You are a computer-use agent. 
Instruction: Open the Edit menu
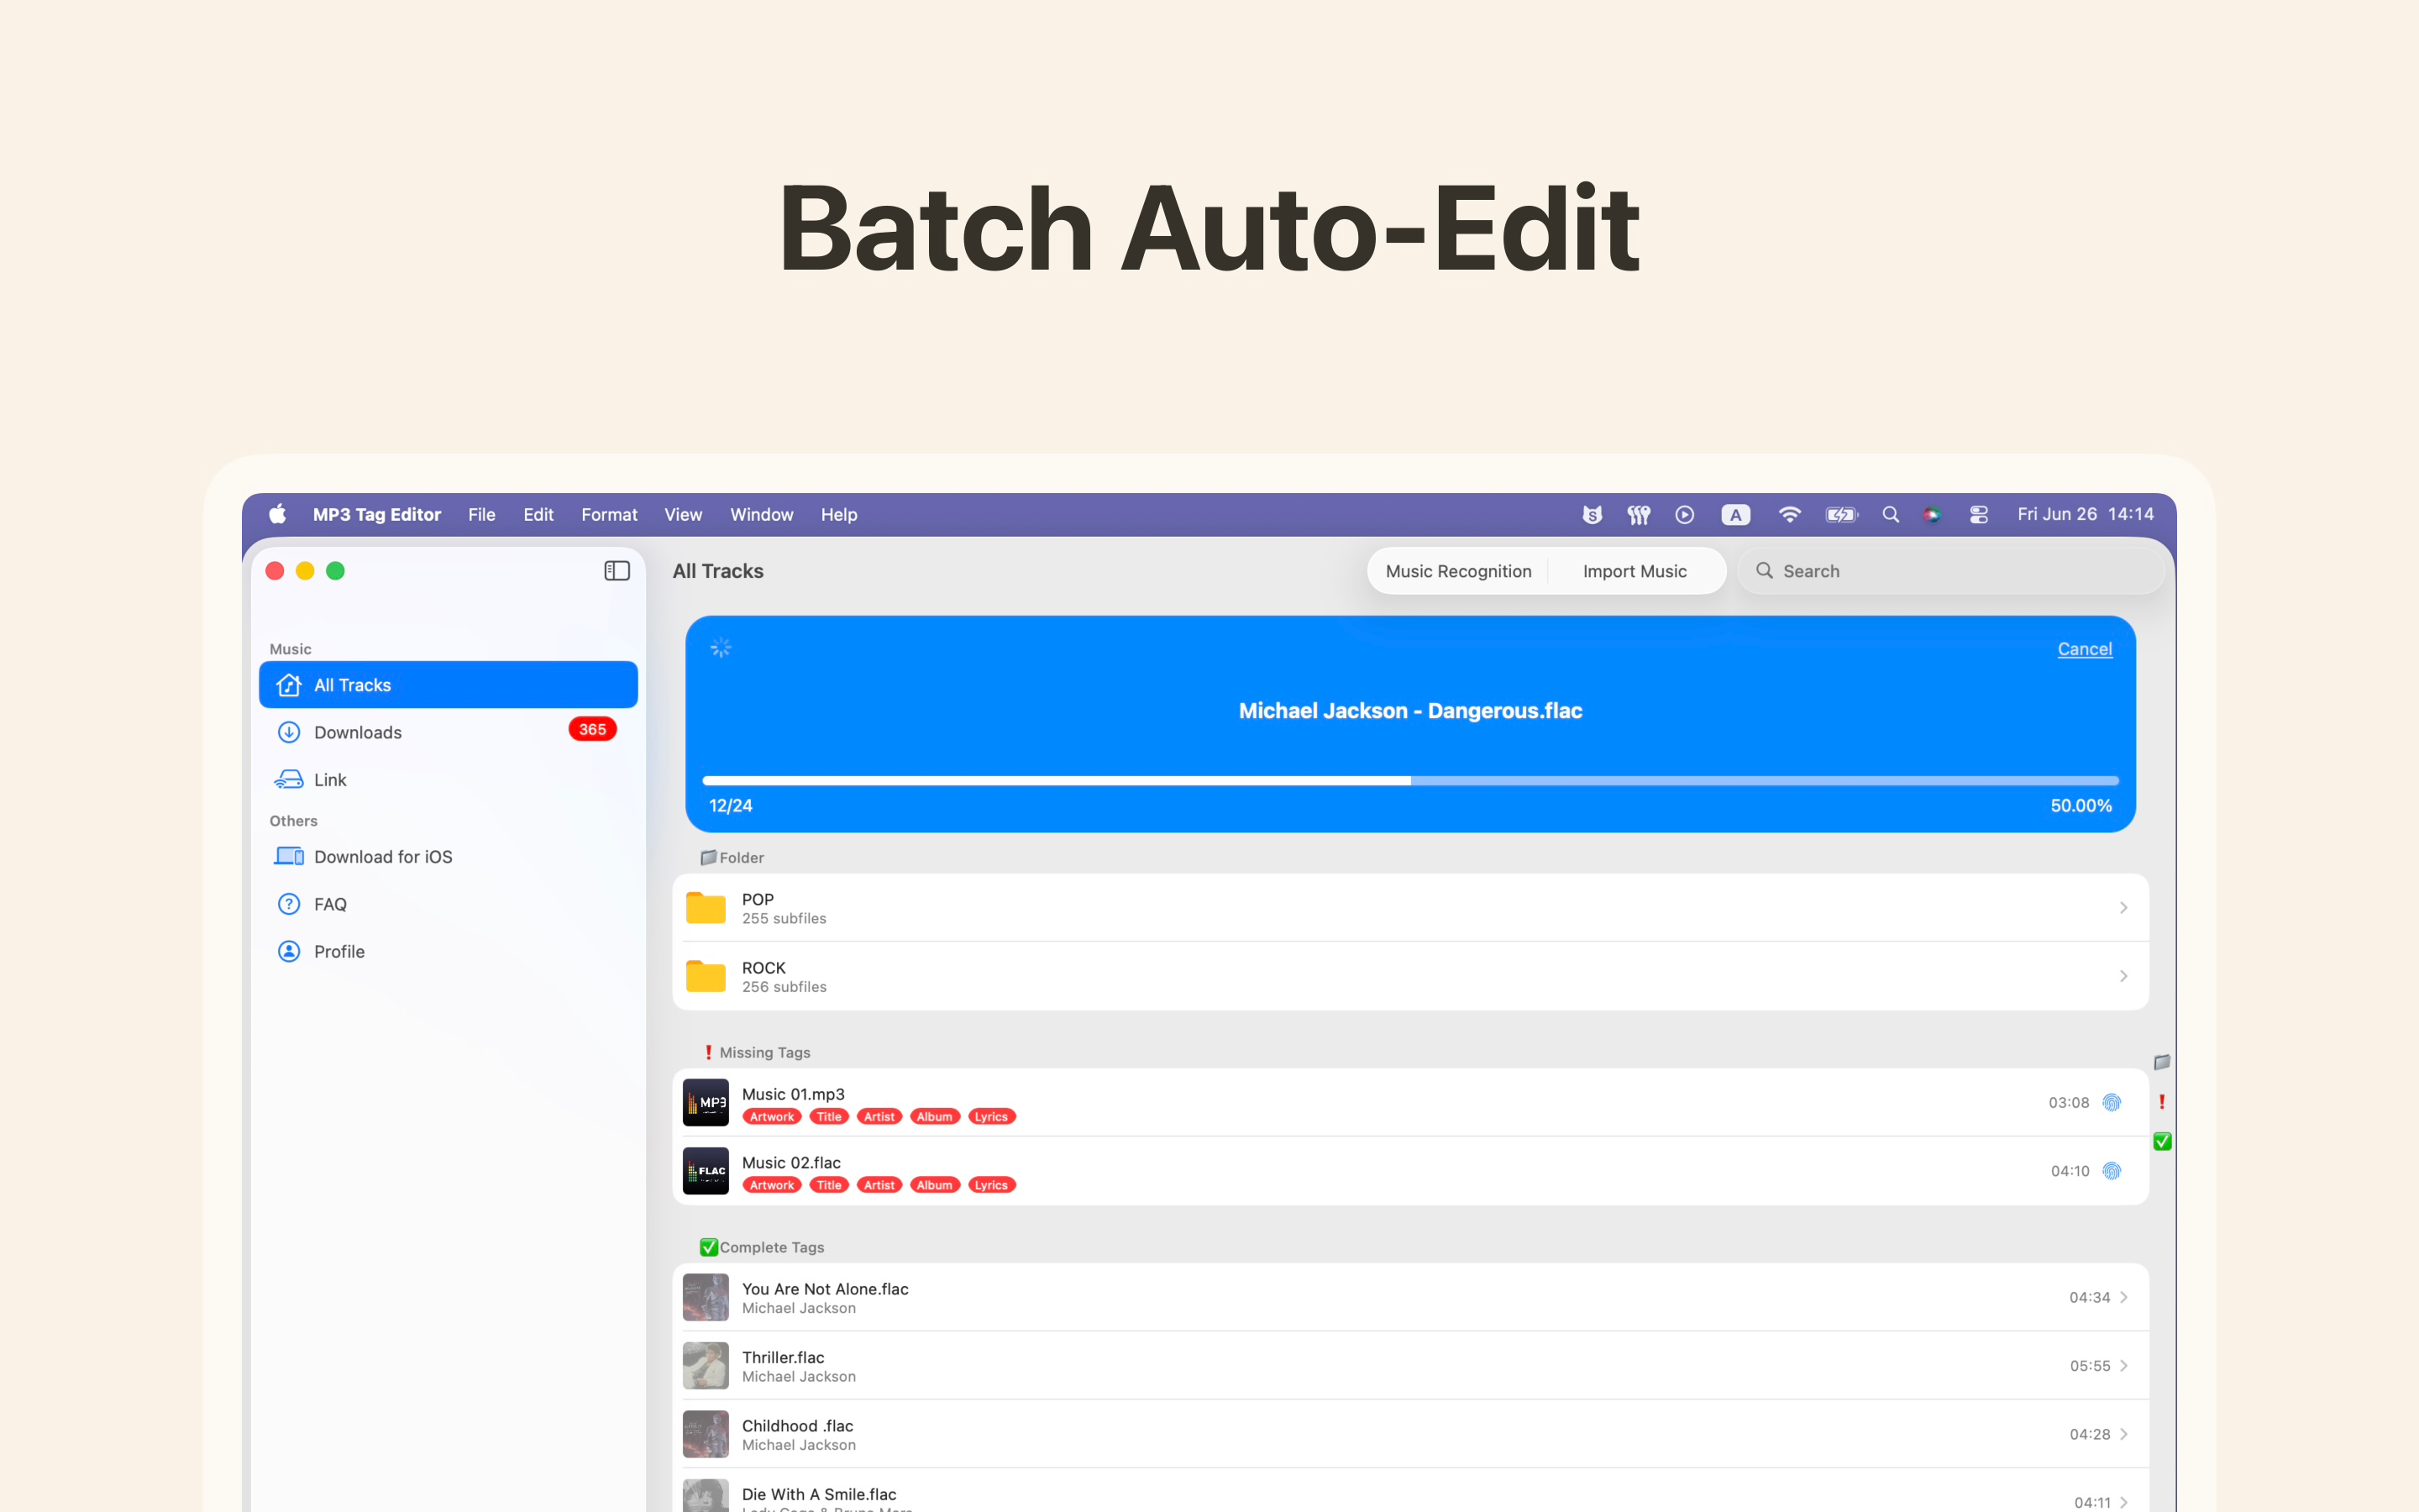pos(538,514)
